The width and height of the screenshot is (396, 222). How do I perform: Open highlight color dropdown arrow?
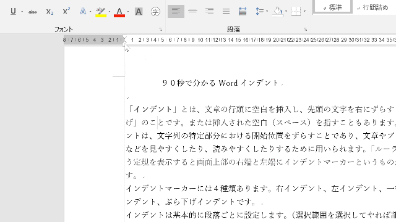110,11
